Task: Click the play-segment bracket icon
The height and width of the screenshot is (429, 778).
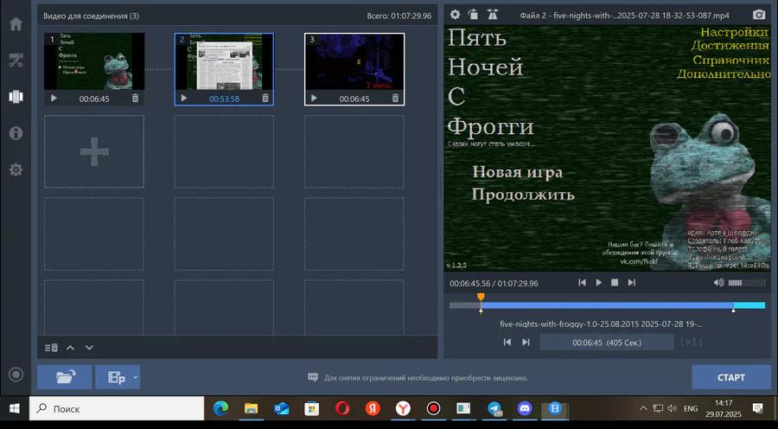Action: [688, 343]
